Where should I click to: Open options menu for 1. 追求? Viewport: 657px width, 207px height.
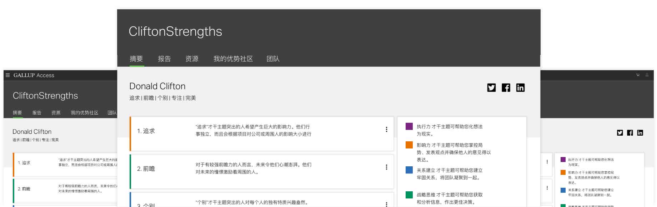click(x=386, y=130)
